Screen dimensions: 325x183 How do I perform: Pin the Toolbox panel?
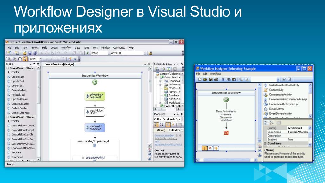(34, 64)
